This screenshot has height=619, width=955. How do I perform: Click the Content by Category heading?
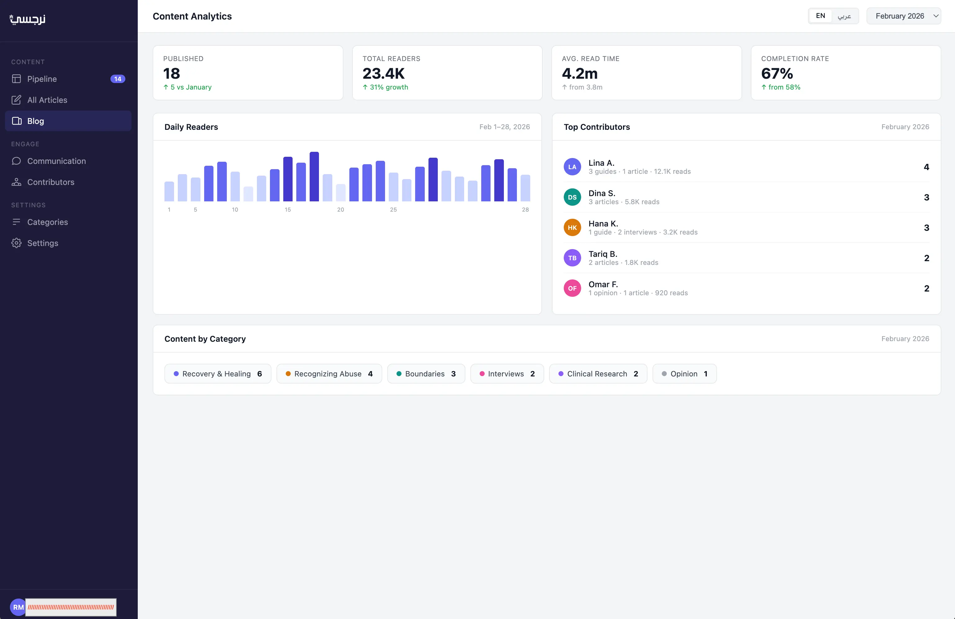coord(205,339)
